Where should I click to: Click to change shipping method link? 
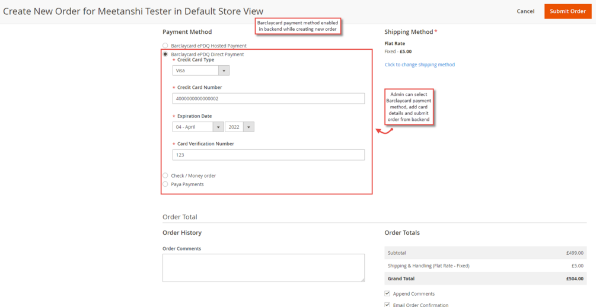[419, 65]
